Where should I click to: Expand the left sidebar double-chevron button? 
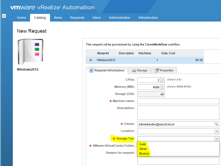pyautogui.click(x=4, y=16)
